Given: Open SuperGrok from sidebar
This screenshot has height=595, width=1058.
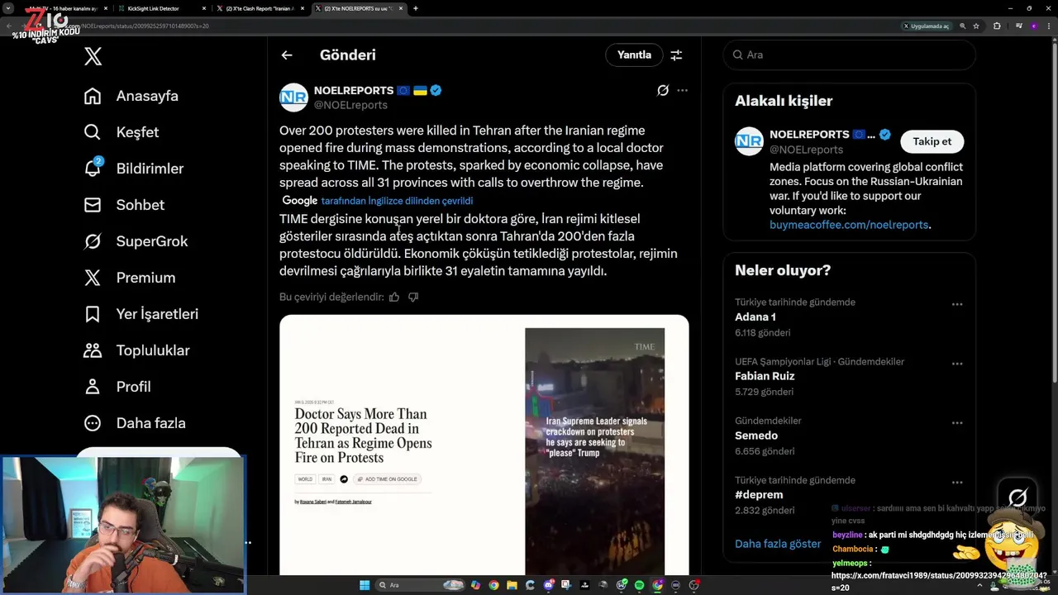Looking at the screenshot, I should 136,241.
